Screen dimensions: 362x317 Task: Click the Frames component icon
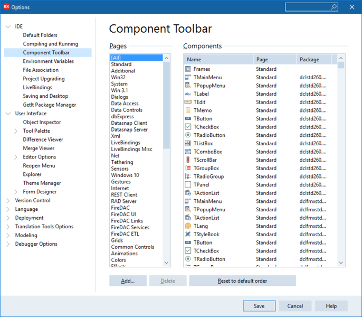(x=188, y=69)
